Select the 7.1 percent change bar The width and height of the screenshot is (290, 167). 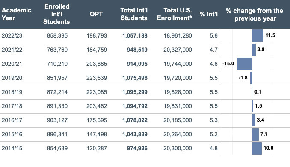click(255, 134)
